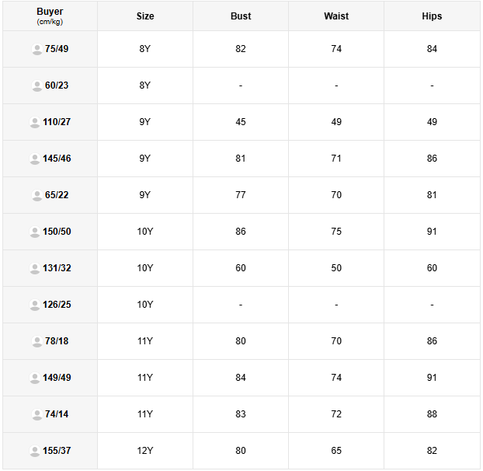Click buyer label 149/49
Image resolution: width=483 pixels, height=471 pixels.
[x=57, y=378]
